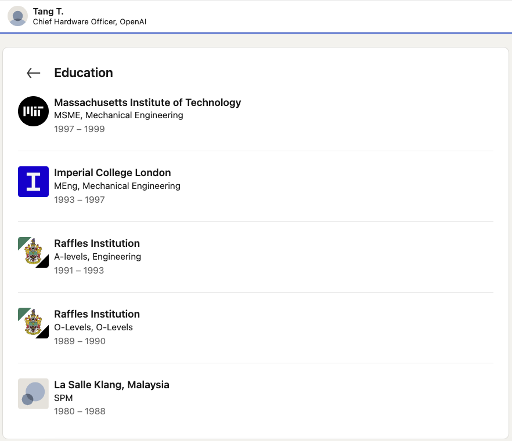Viewport: 512px width, 441px height.
Task: Select the dates 1980 – 1988
Action: 80,411
